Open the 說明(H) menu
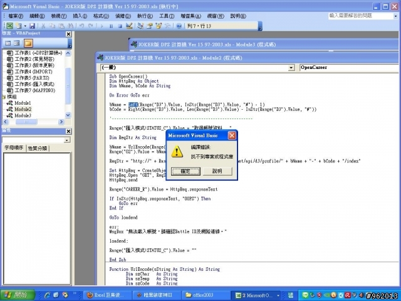 click(238, 16)
